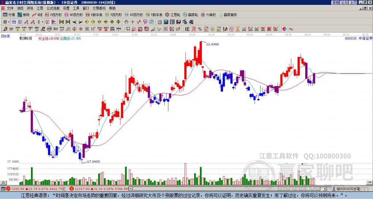Screen dimensions: 373x199
Task: Open the 帮助 menu
Action: (112, 8)
